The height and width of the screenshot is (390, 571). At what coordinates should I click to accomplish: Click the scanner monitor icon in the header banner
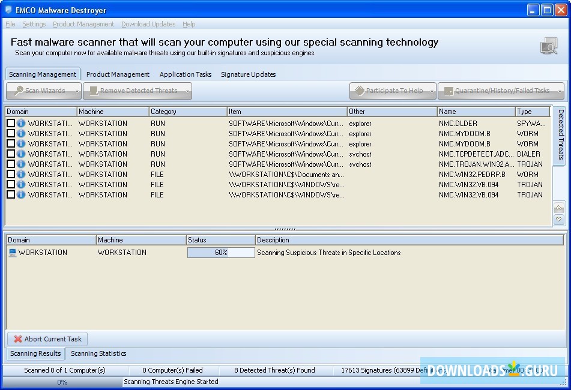[549, 46]
